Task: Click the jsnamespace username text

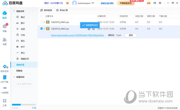Action: [84, 3]
